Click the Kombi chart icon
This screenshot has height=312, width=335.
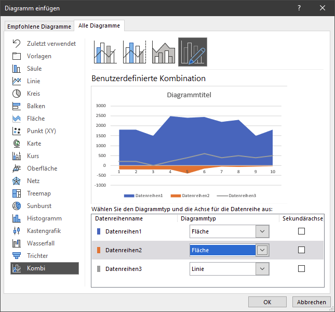[x=17, y=268]
